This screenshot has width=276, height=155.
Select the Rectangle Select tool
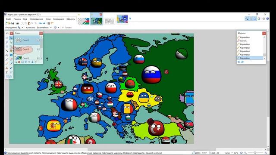pyautogui.click(x=7, y=38)
